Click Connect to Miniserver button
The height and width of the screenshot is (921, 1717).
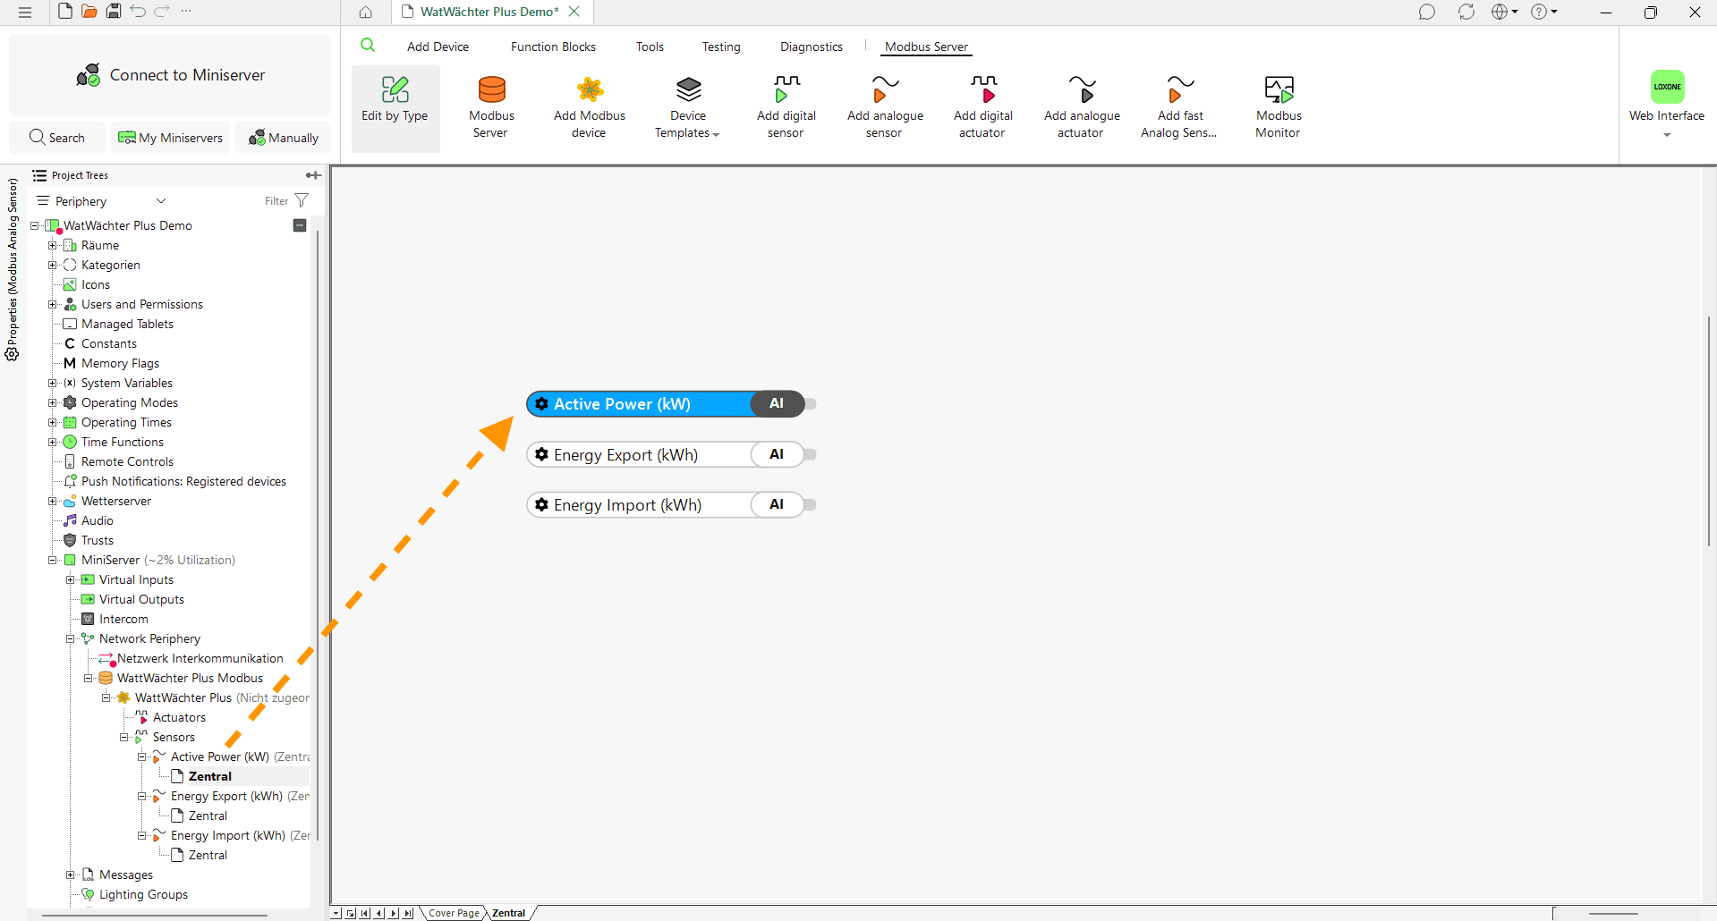point(170,75)
